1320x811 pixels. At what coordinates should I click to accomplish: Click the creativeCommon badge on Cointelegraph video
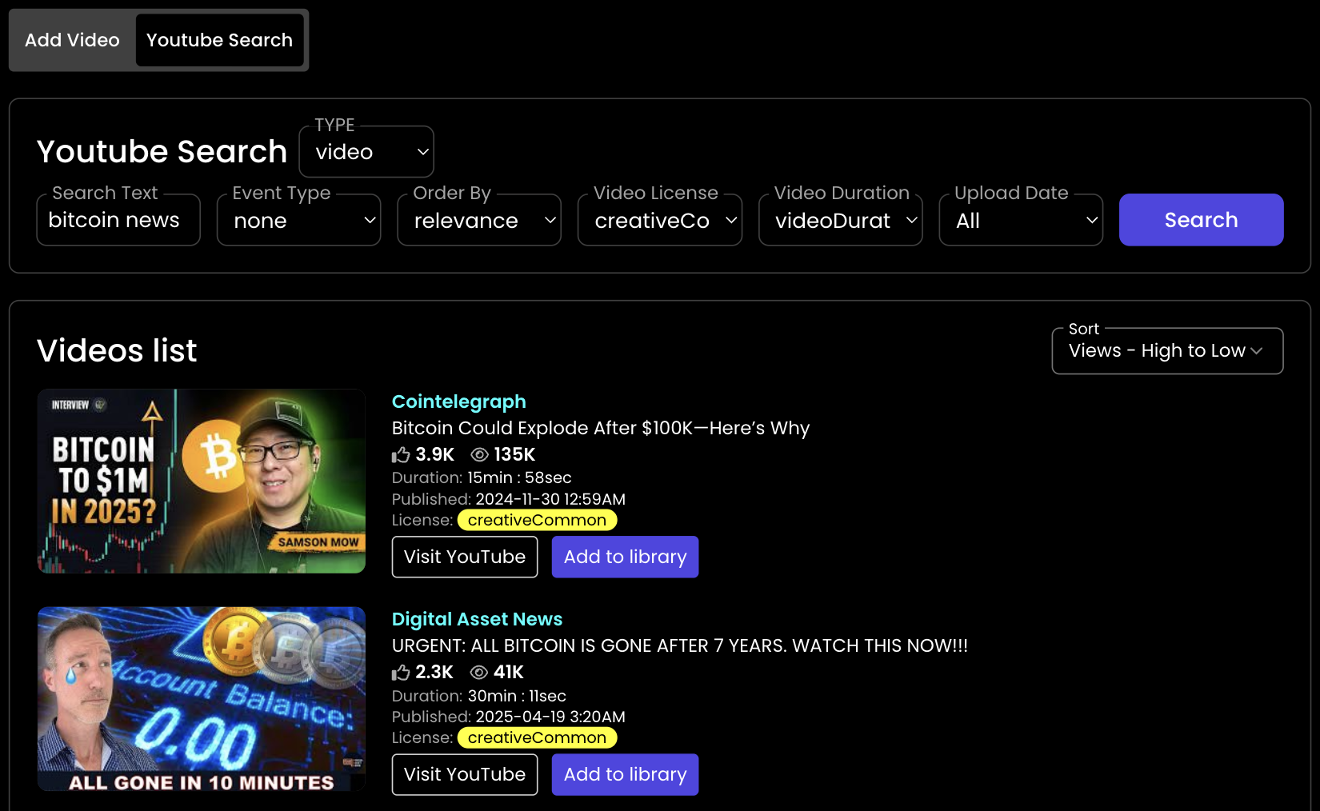click(x=538, y=521)
